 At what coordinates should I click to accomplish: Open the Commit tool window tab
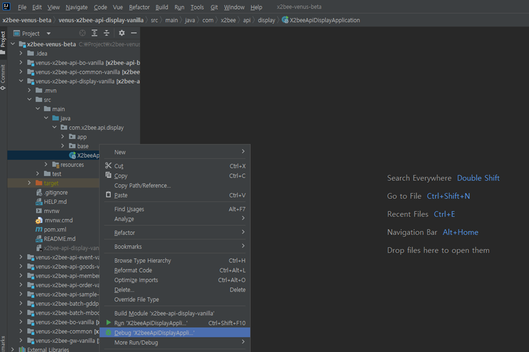3,78
